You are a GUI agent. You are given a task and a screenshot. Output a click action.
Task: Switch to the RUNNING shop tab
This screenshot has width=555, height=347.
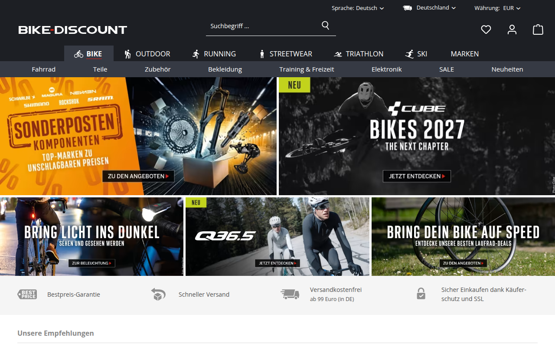coord(214,54)
